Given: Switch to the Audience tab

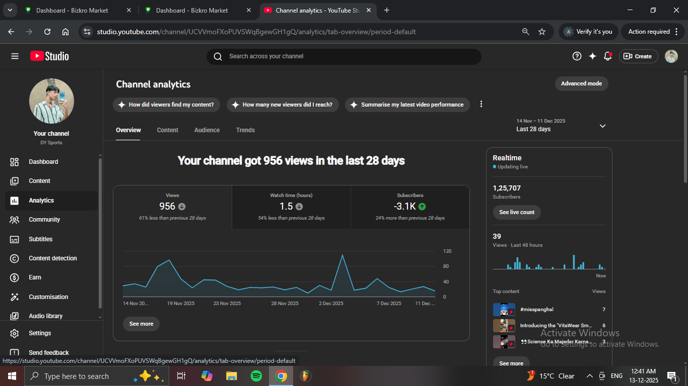Looking at the screenshot, I should point(207,130).
